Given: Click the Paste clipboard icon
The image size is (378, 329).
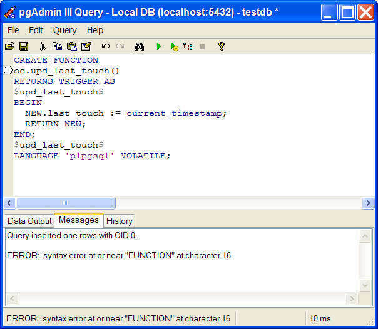Looking at the screenshot, I should click(x=71, y=46).
